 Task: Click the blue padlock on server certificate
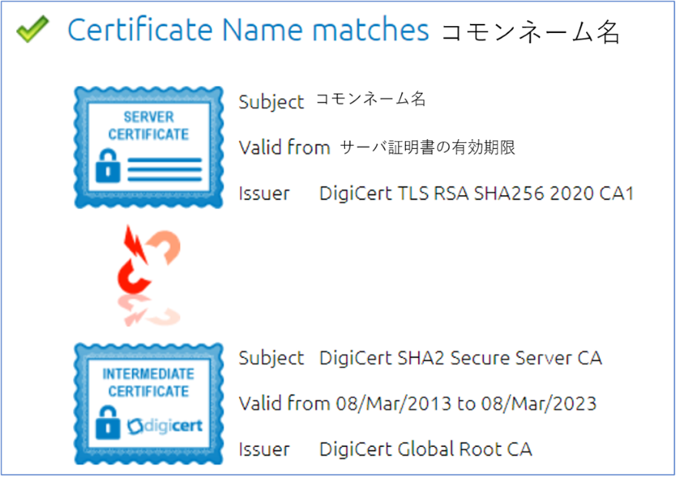(108, 166)
